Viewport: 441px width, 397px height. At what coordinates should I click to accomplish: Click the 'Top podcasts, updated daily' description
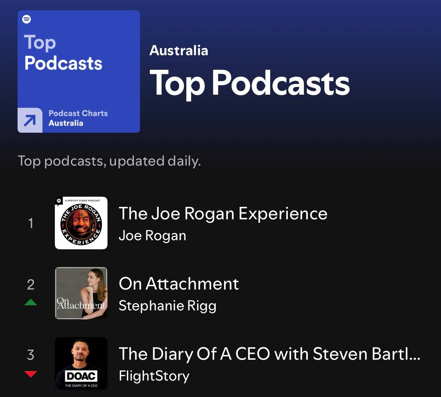point(109,161)
